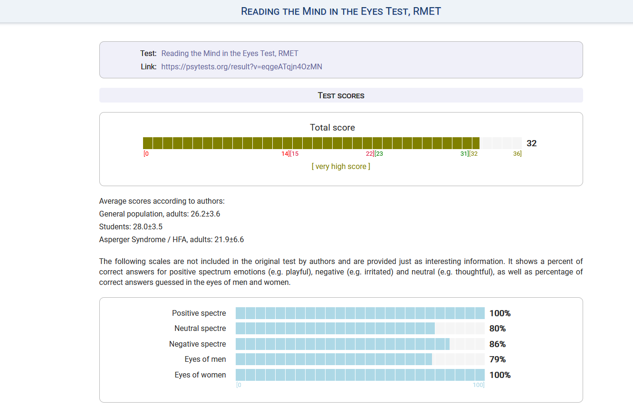The height and width of the screenshot is (415, 633).
Task: Click the 'Positive spectre' label
Action: point(199,313)
